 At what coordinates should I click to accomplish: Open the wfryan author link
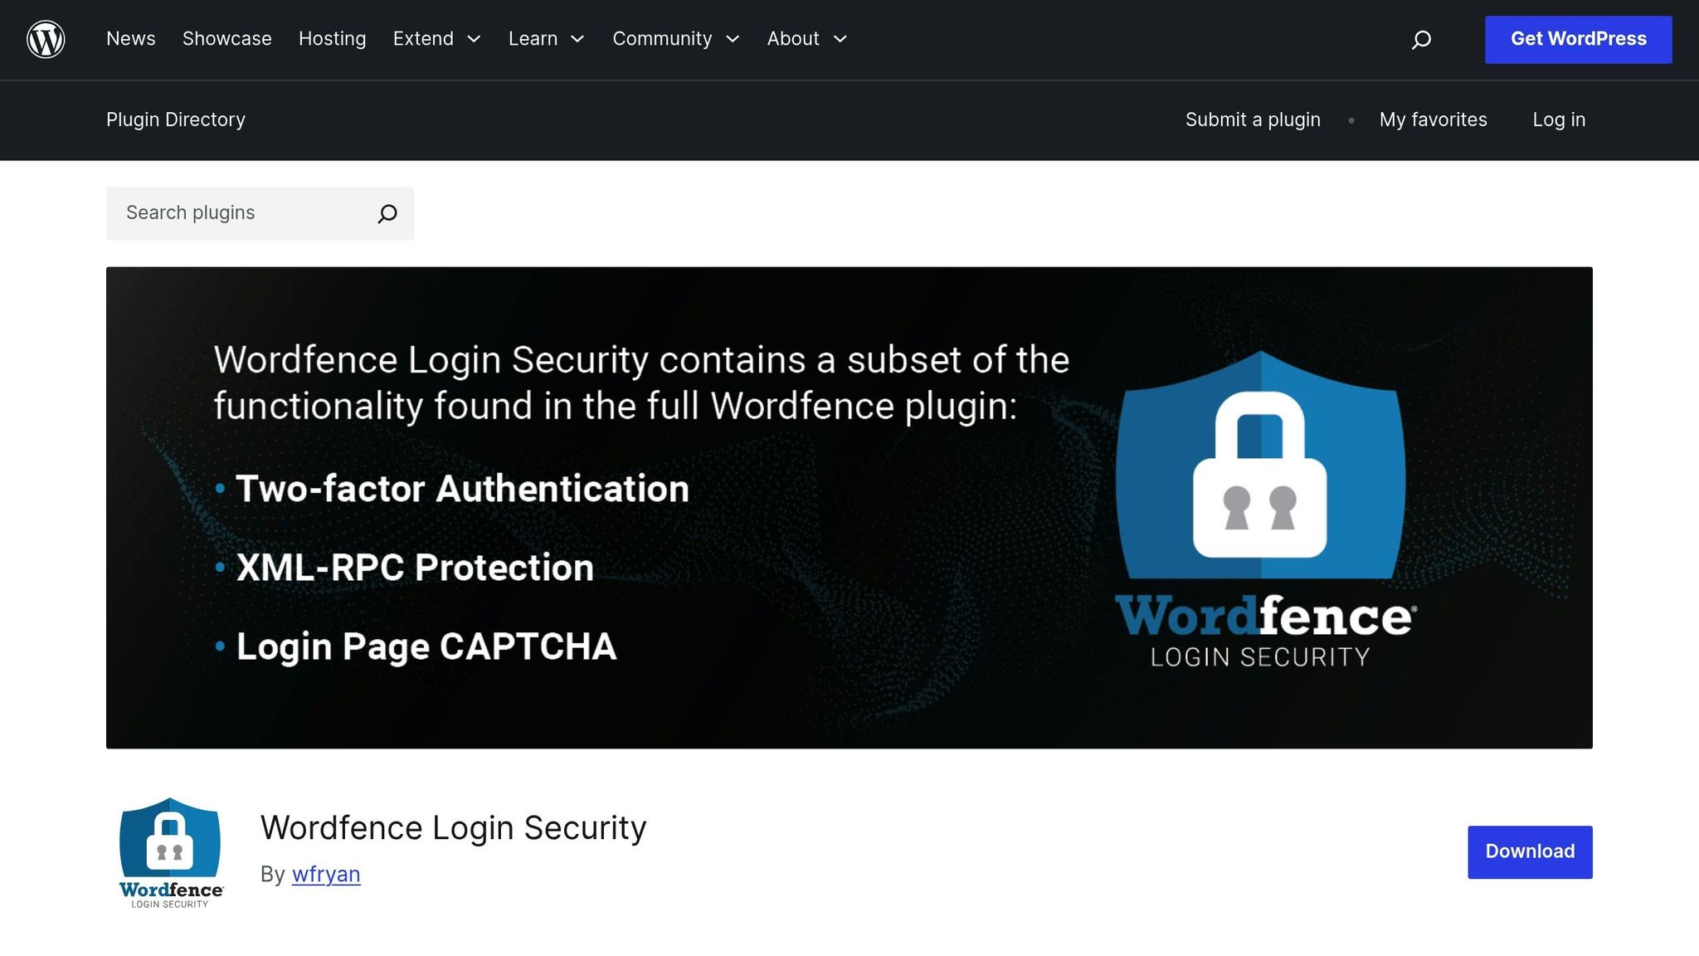click(x=326, y=874)
